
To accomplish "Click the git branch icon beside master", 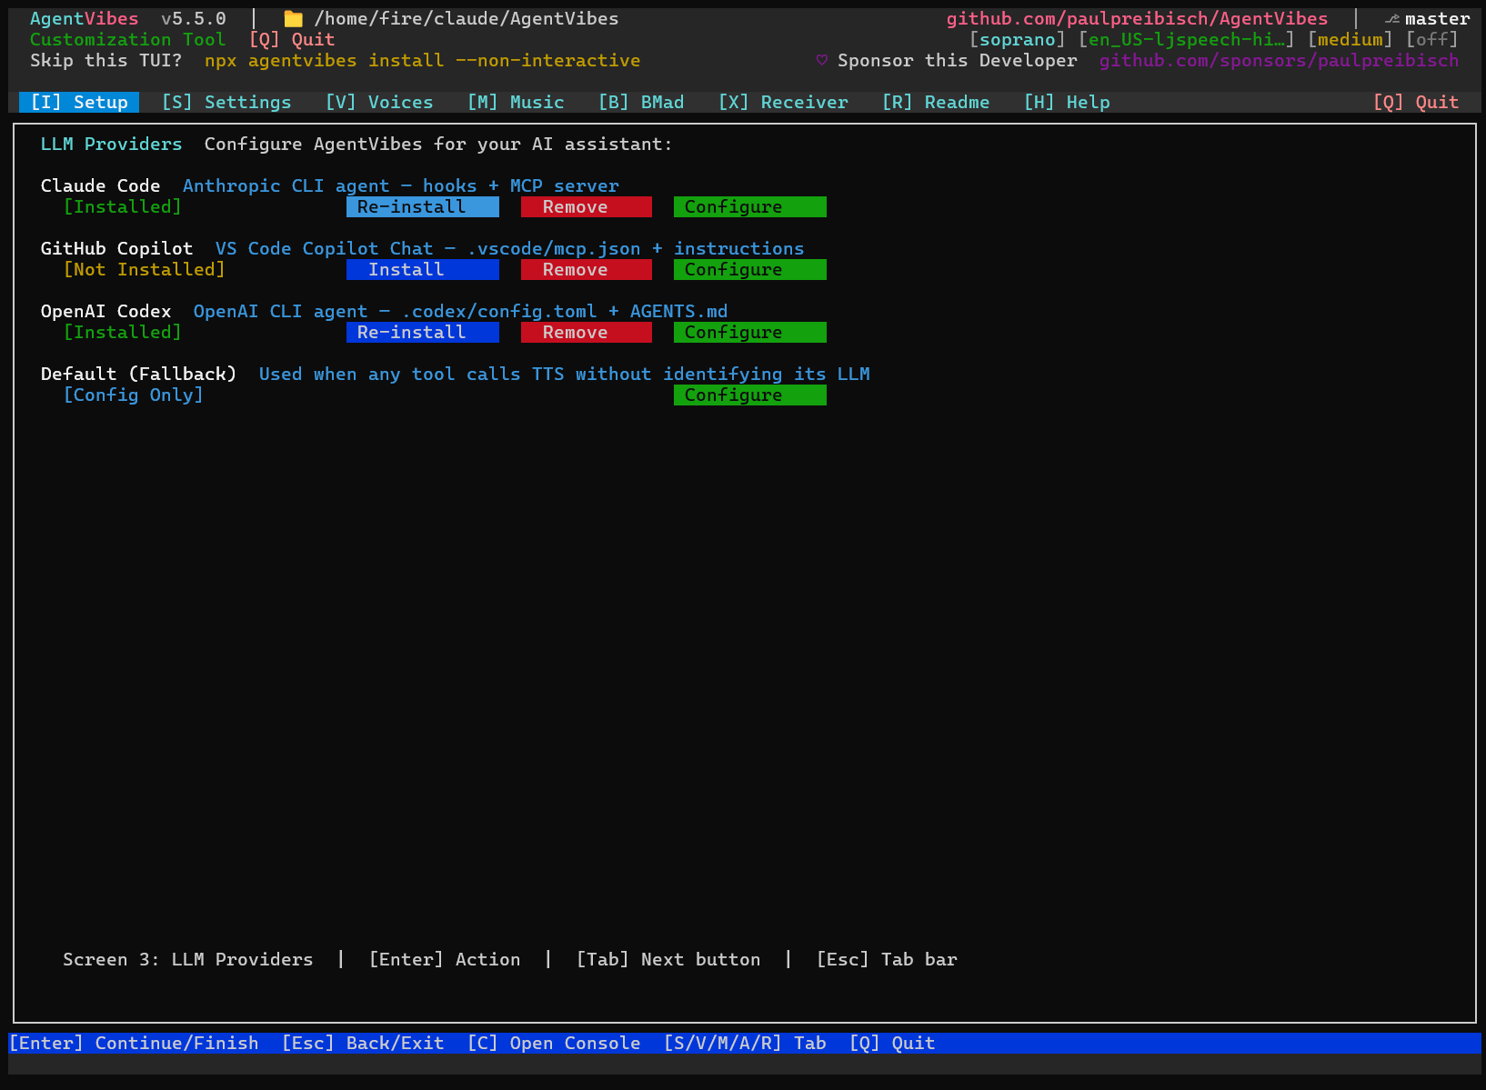I will [x=1391, y=19].
